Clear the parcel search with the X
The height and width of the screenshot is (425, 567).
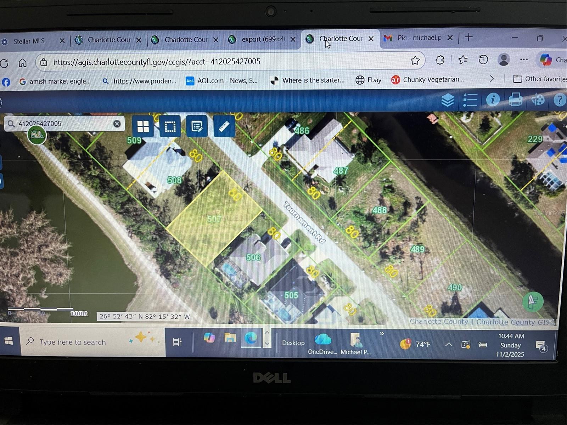[117, 124]
